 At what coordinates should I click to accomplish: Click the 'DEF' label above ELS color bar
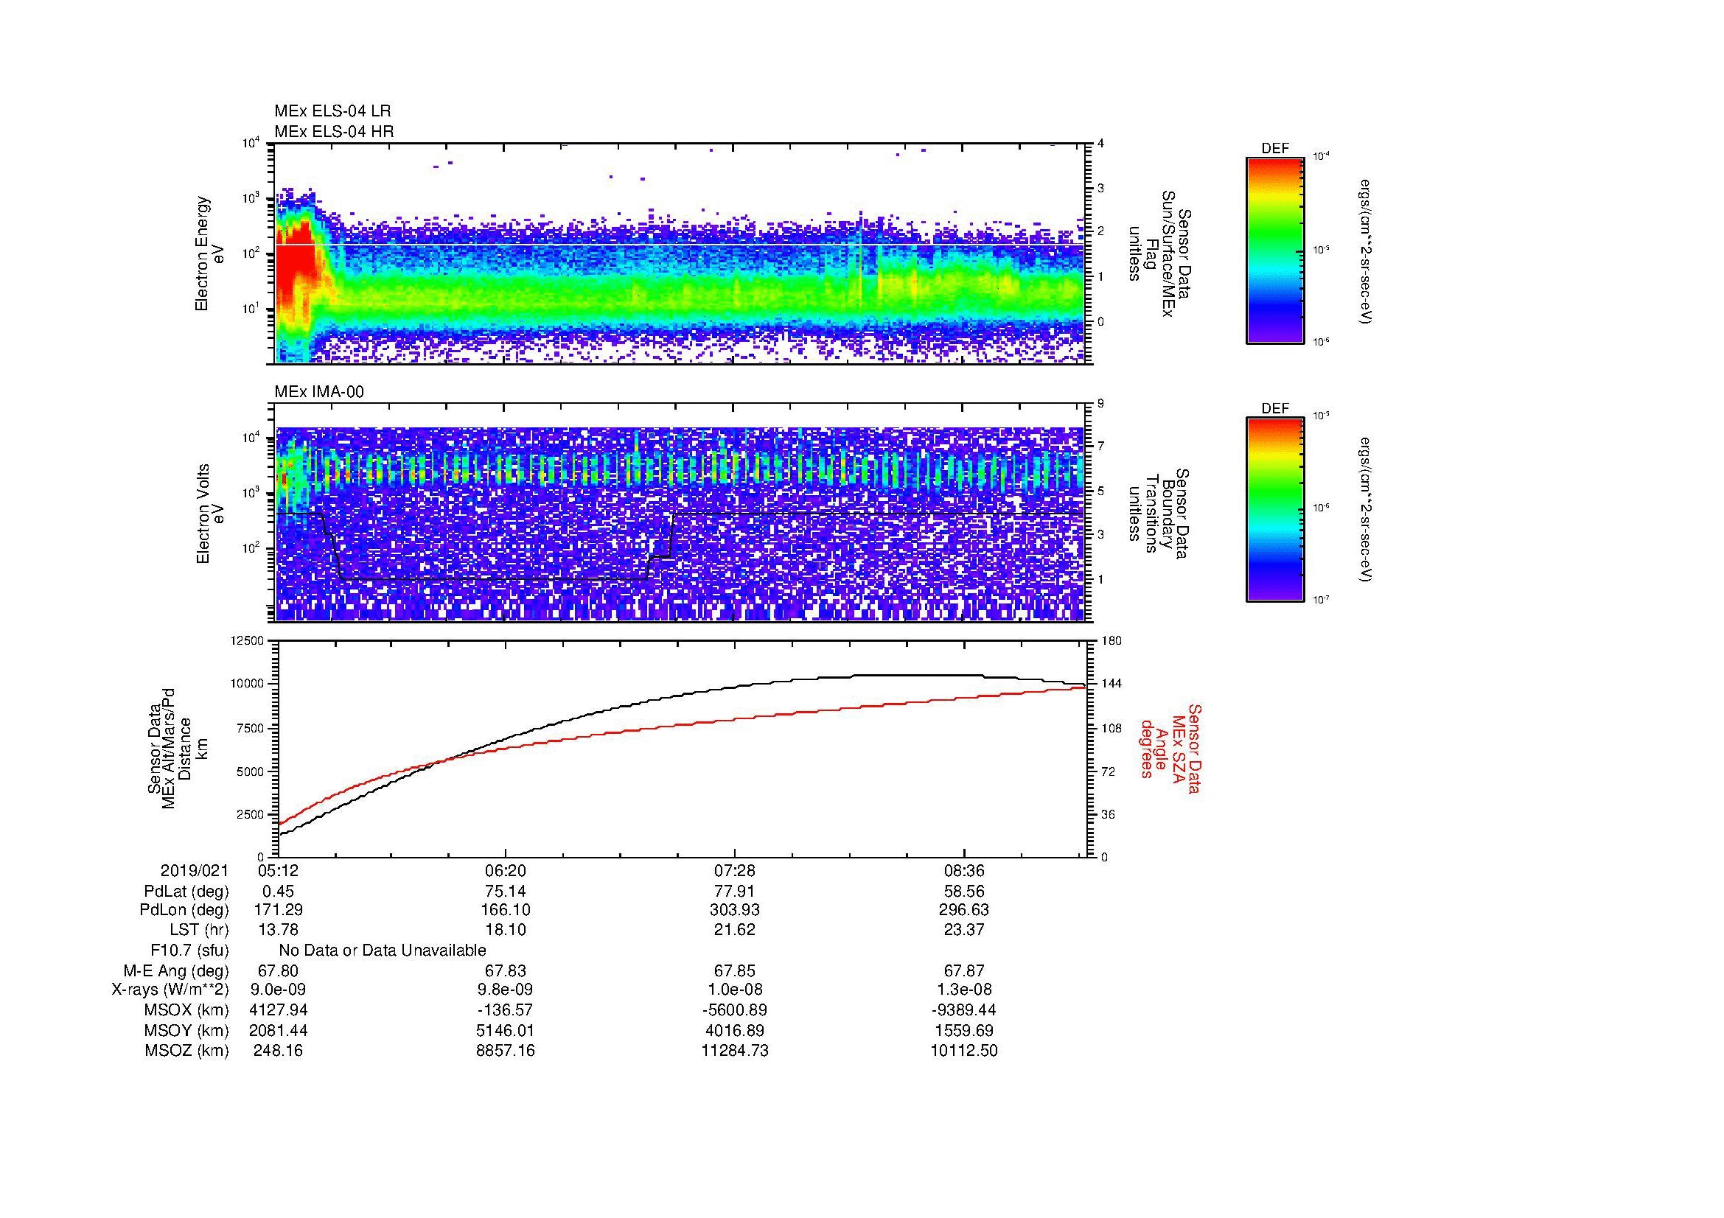click(x=1275, y=149)
